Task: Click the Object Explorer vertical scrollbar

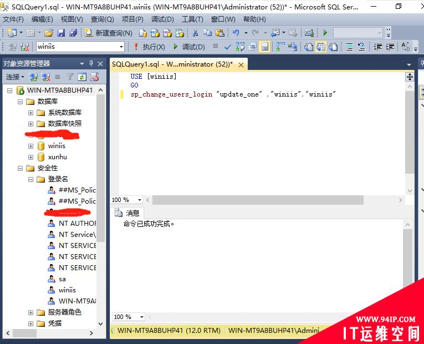Action: tap(100, 168)
